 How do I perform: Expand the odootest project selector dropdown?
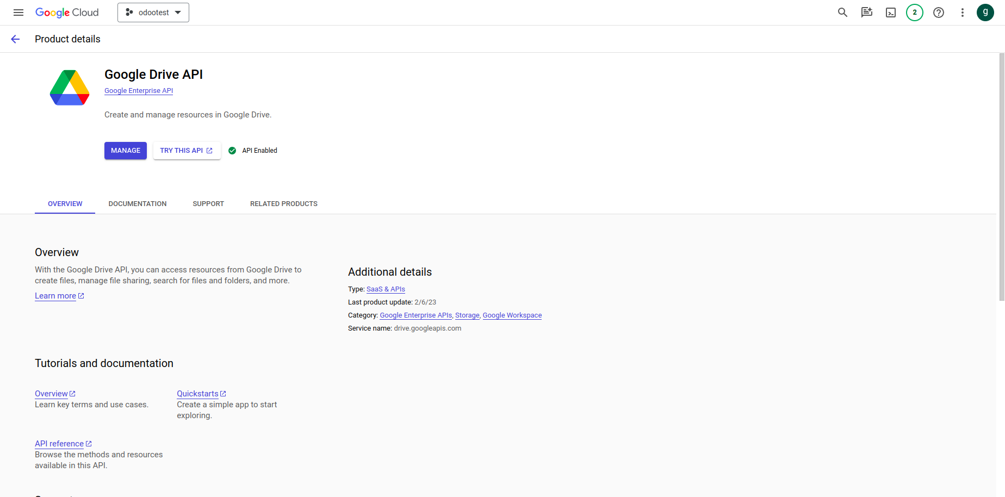click(x=153, y=13)
